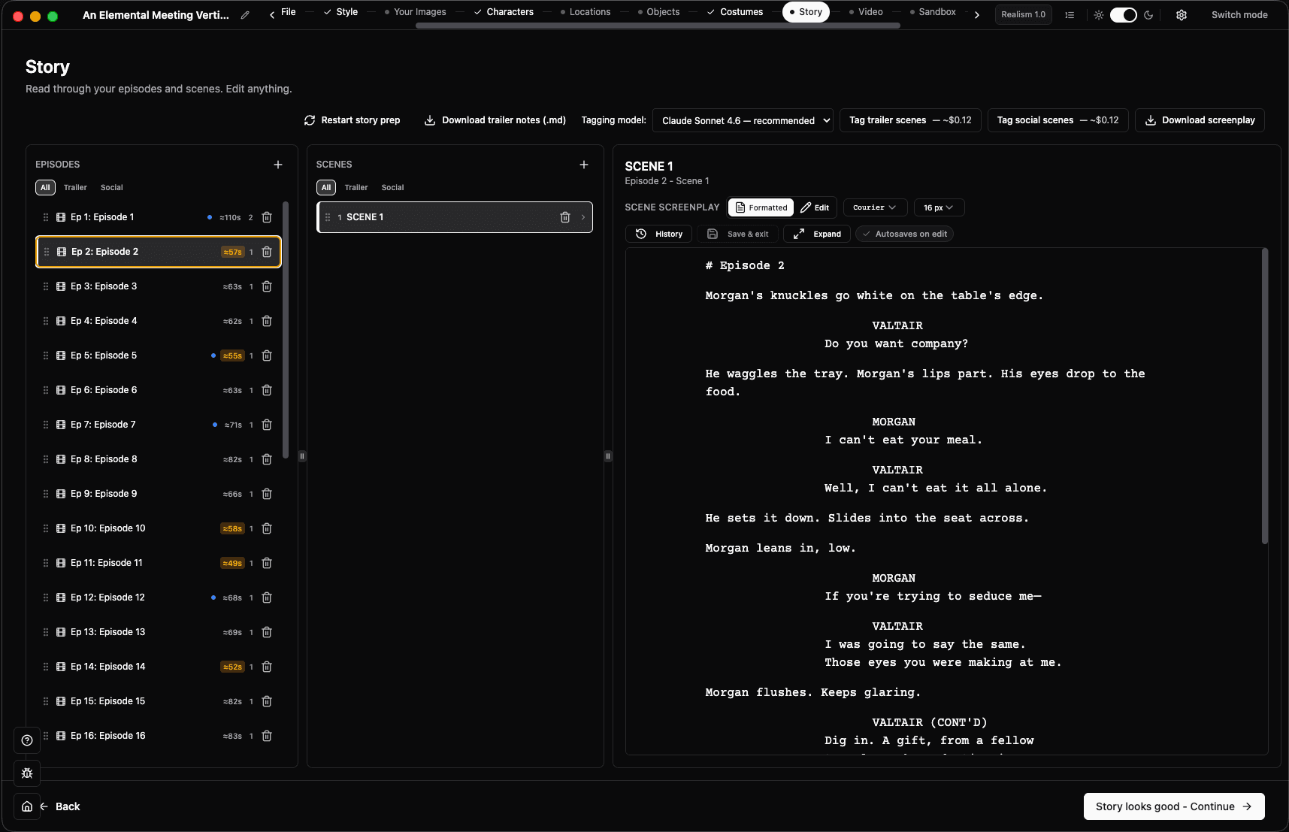Select Ep 12: Episode 12 row

pyautogui.click(x=159, y=598)
